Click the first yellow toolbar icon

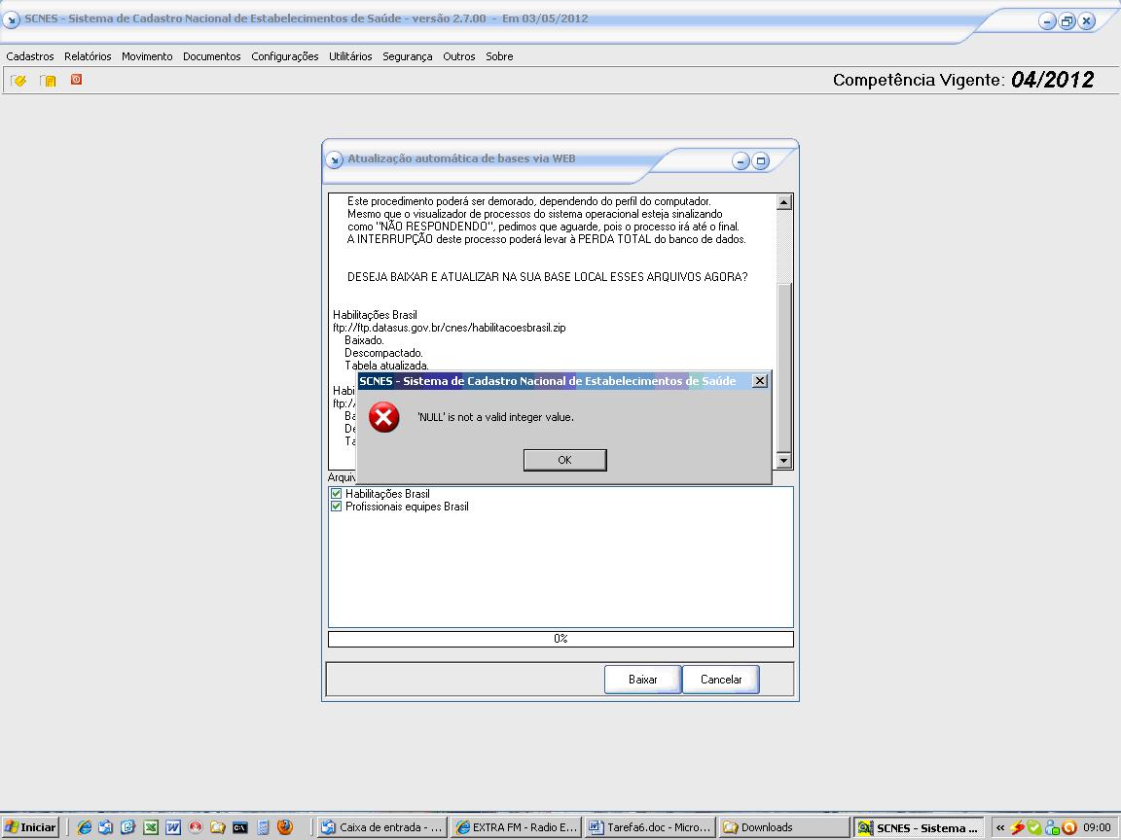pos(18,81)
